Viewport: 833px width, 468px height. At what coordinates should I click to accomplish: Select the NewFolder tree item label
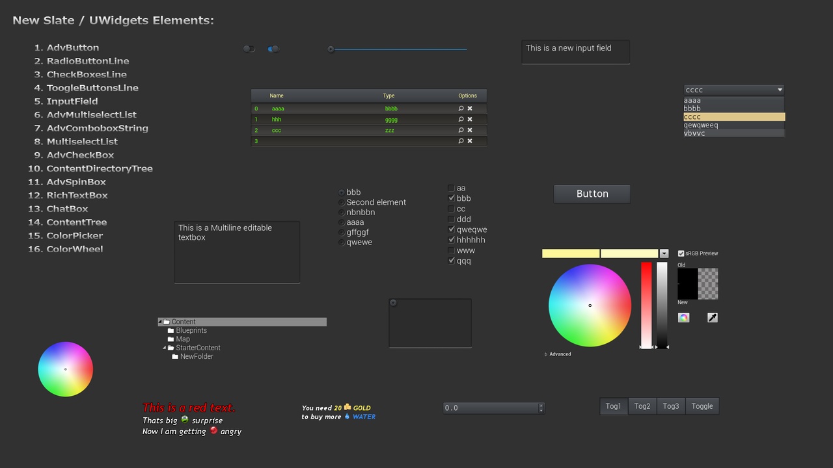point(197,356)
